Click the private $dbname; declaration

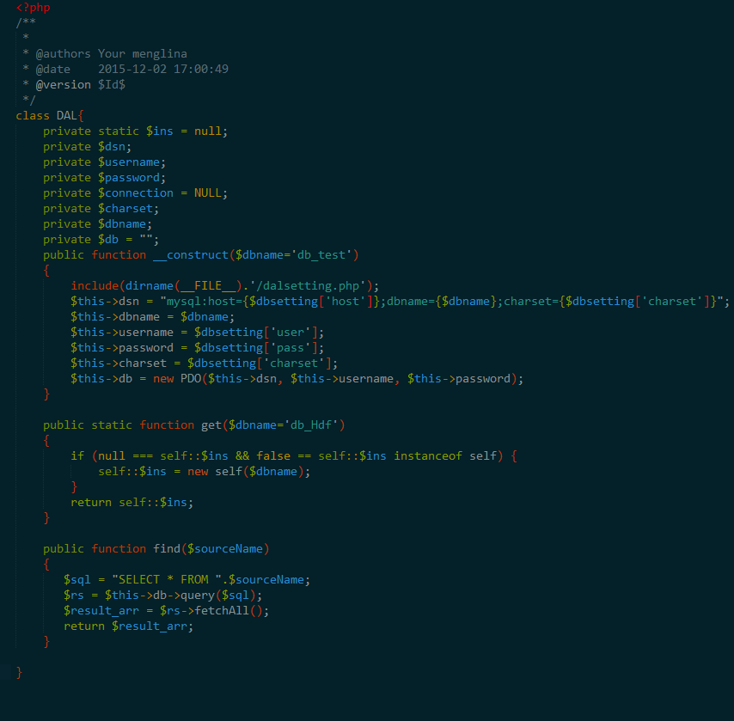[x=97, y=223]
